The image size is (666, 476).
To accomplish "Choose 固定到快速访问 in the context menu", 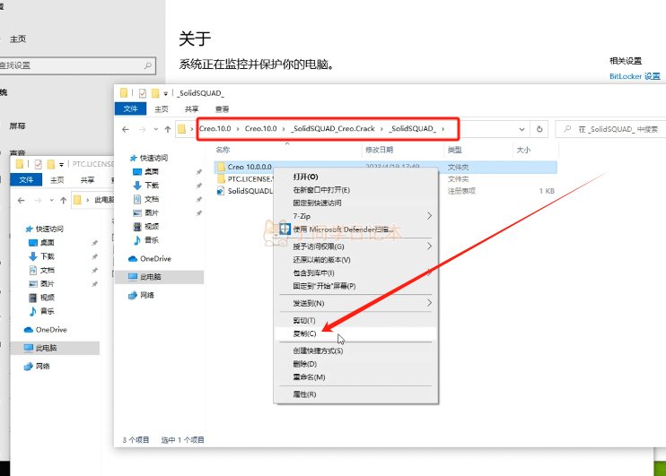I will pos(356,203).
